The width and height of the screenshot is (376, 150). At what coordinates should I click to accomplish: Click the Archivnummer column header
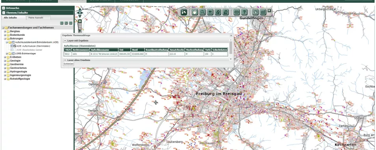pos(81,50)
